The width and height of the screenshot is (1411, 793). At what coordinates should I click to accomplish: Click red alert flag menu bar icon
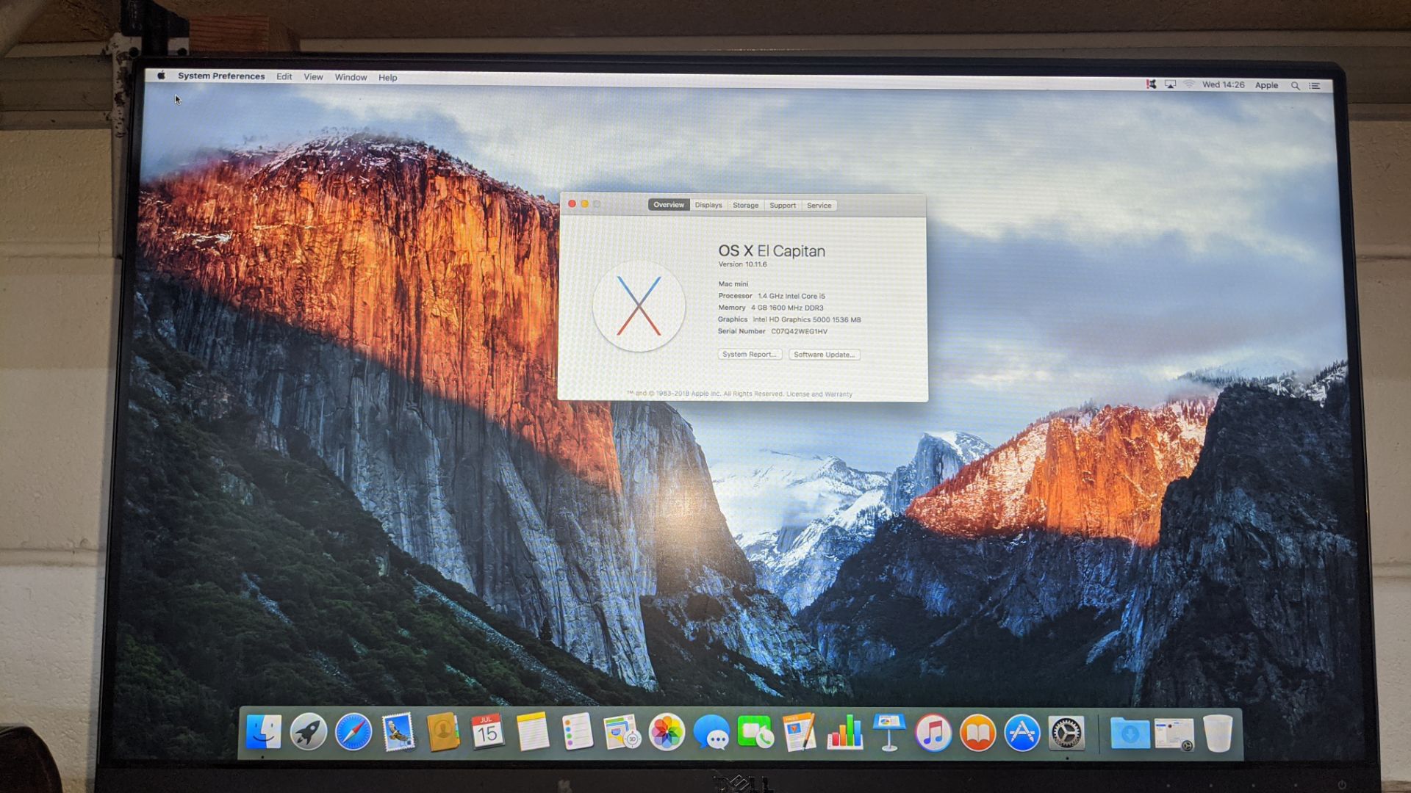tap(1151, 84)
